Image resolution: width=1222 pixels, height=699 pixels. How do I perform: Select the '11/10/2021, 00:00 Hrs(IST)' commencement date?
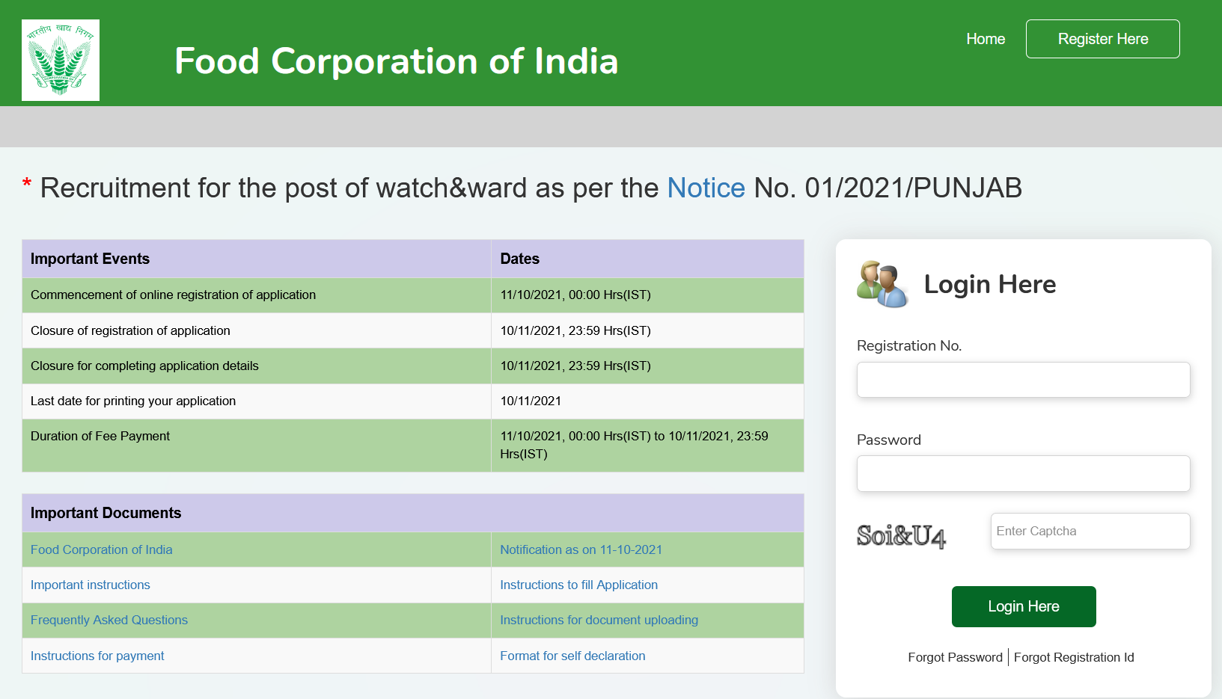click(x=647, y=295)
